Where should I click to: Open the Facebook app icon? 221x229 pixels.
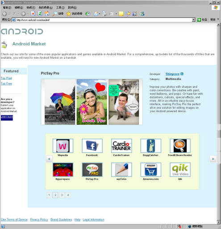pyautogui.click(x=92, y=146)
